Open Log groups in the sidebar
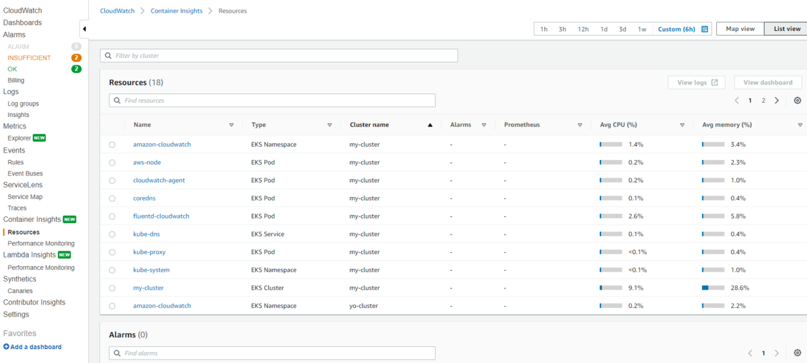This screenshot has height=363, width=807. click(24, 104)
